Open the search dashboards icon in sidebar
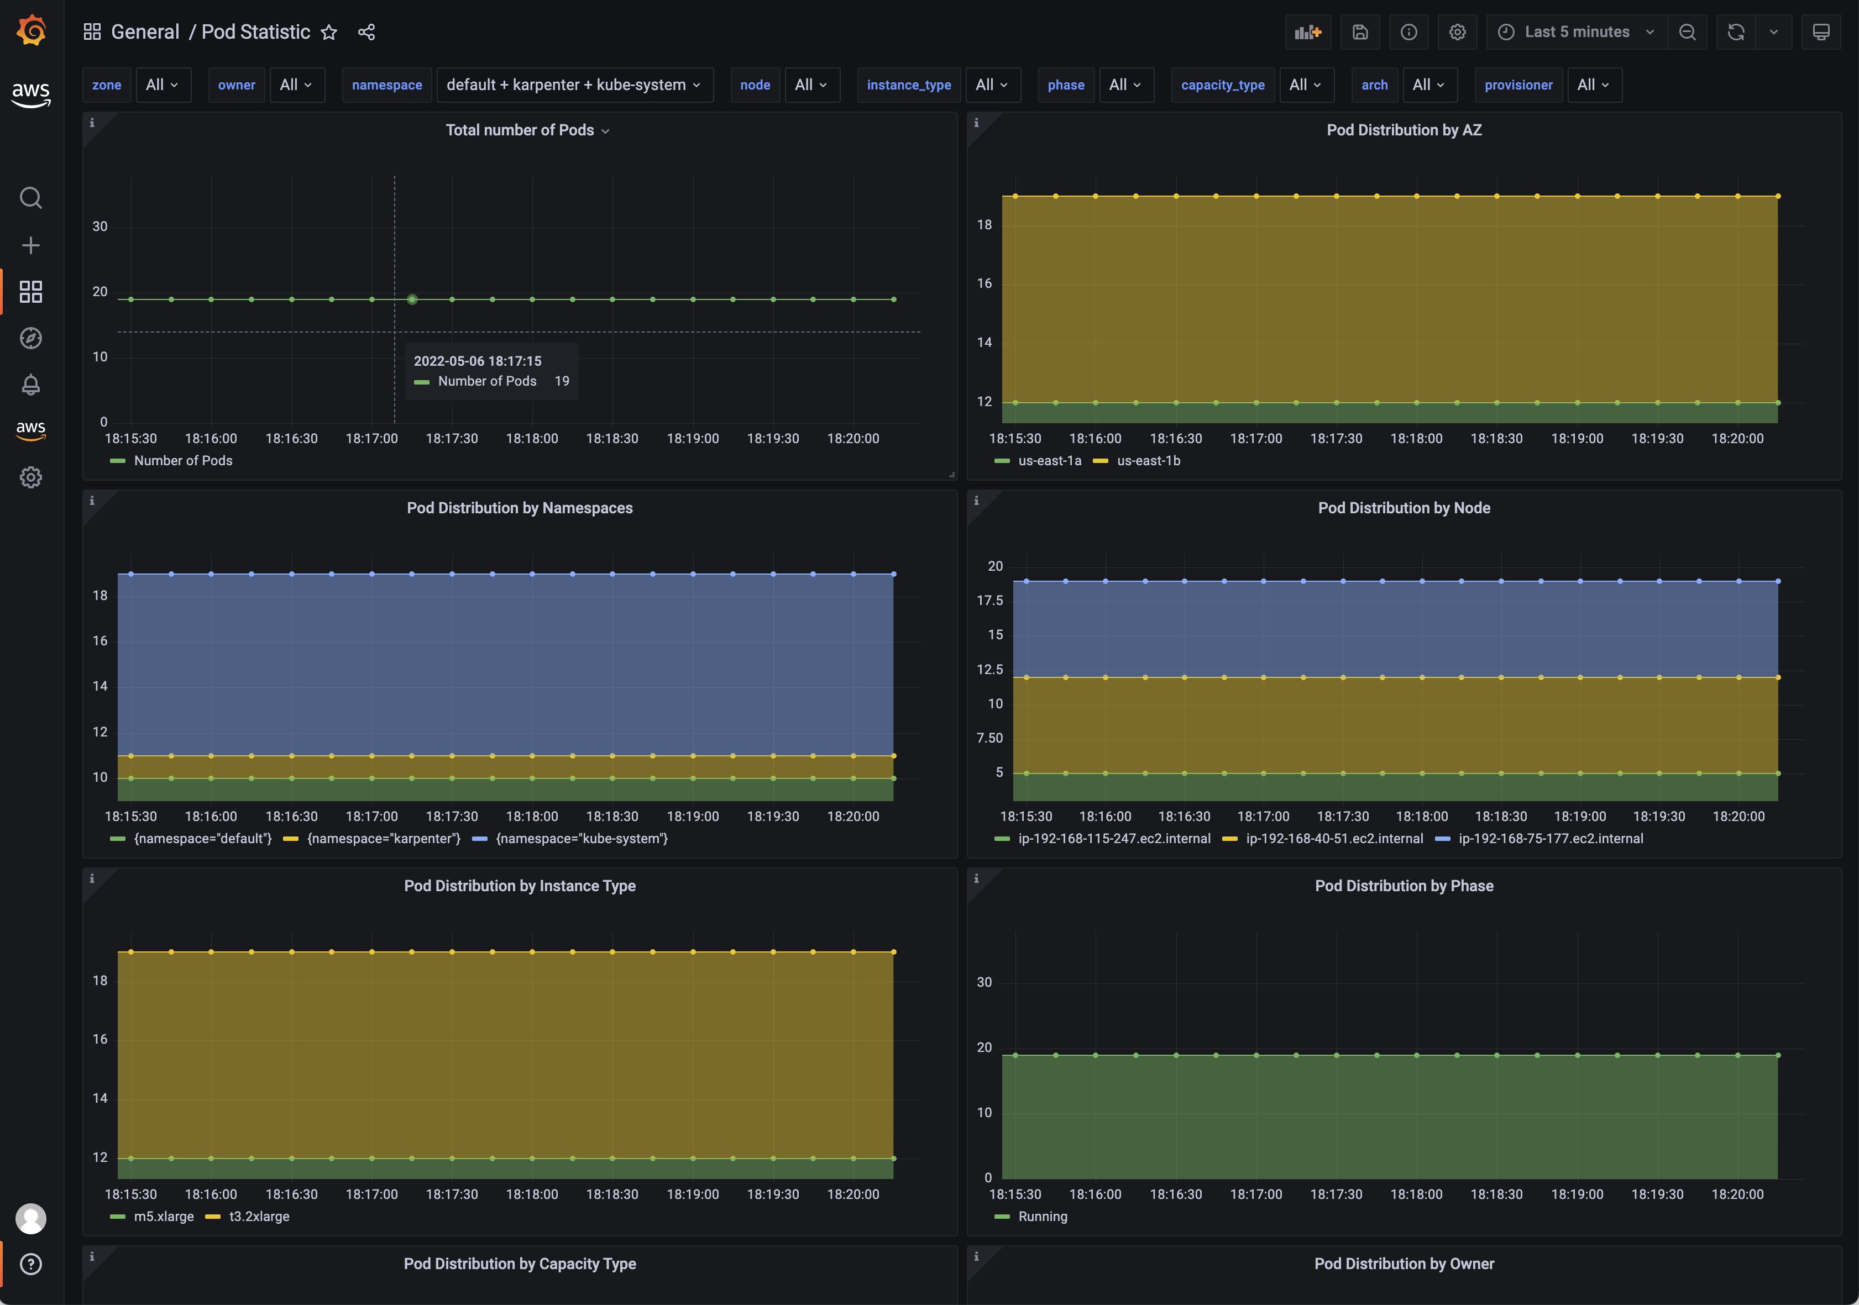1859x1305 pixels. click(31, 198)
